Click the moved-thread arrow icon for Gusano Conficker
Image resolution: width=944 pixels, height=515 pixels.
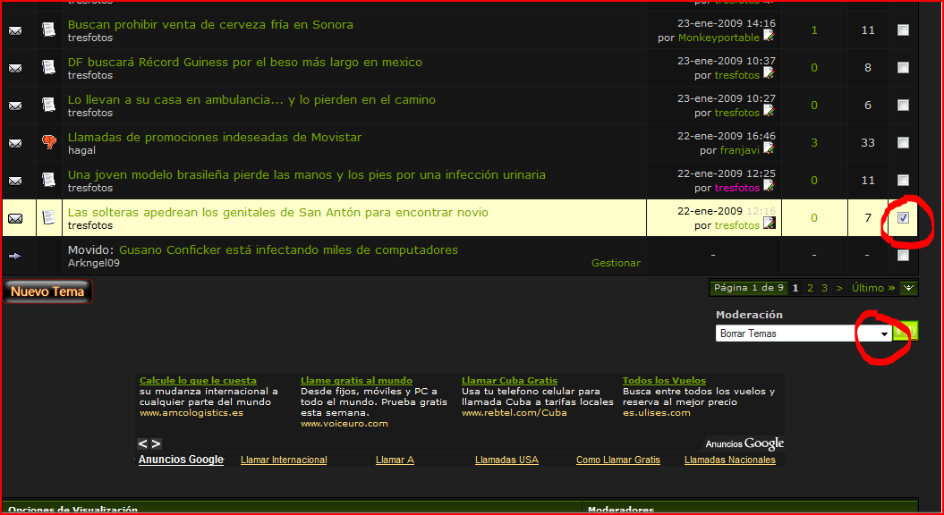tap(15, 256)
